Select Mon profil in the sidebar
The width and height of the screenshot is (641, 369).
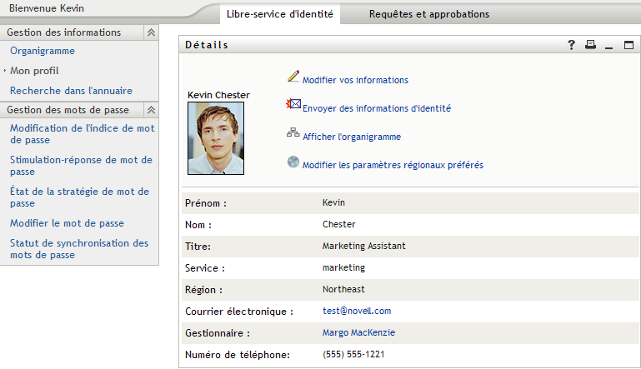click(34, 71)
